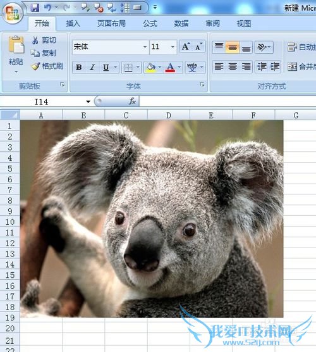316x352 pixels.
Task: Open font color dropdown arrow
Action: (179, 67)
